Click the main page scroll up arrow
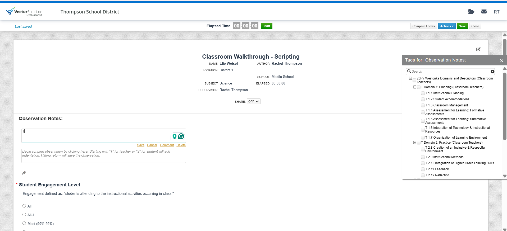 click(x=505, y=35)
